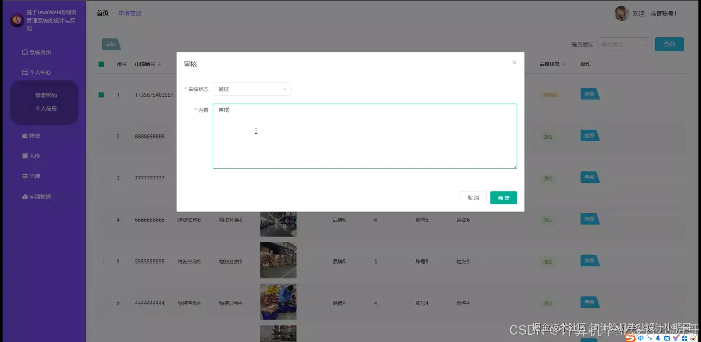This screenshot has width=701, height=342.
Task: Click into the 内容 text area
Action: [365, 136]
